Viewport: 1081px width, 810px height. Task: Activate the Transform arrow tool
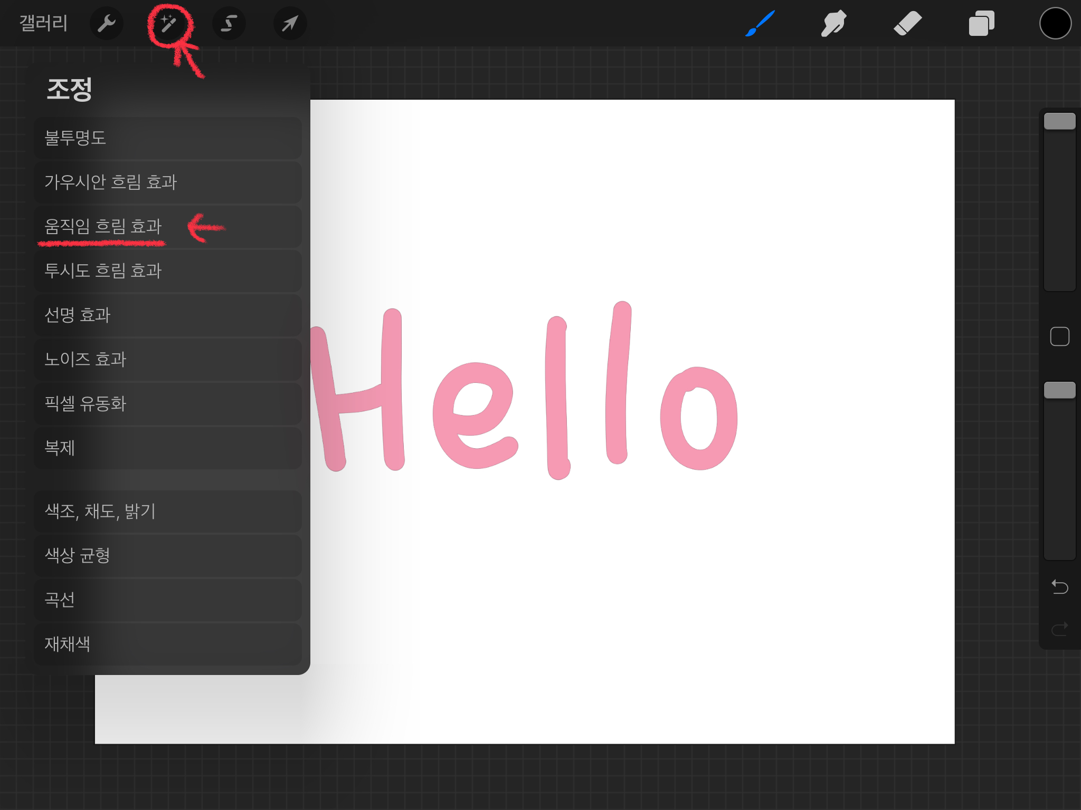pos(290,24)
